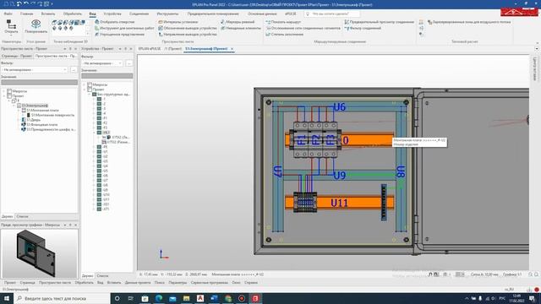This screenshot has width=541, height=304.
Task: Click the cabinet 3D preview thumbnail
Action: 40,253
